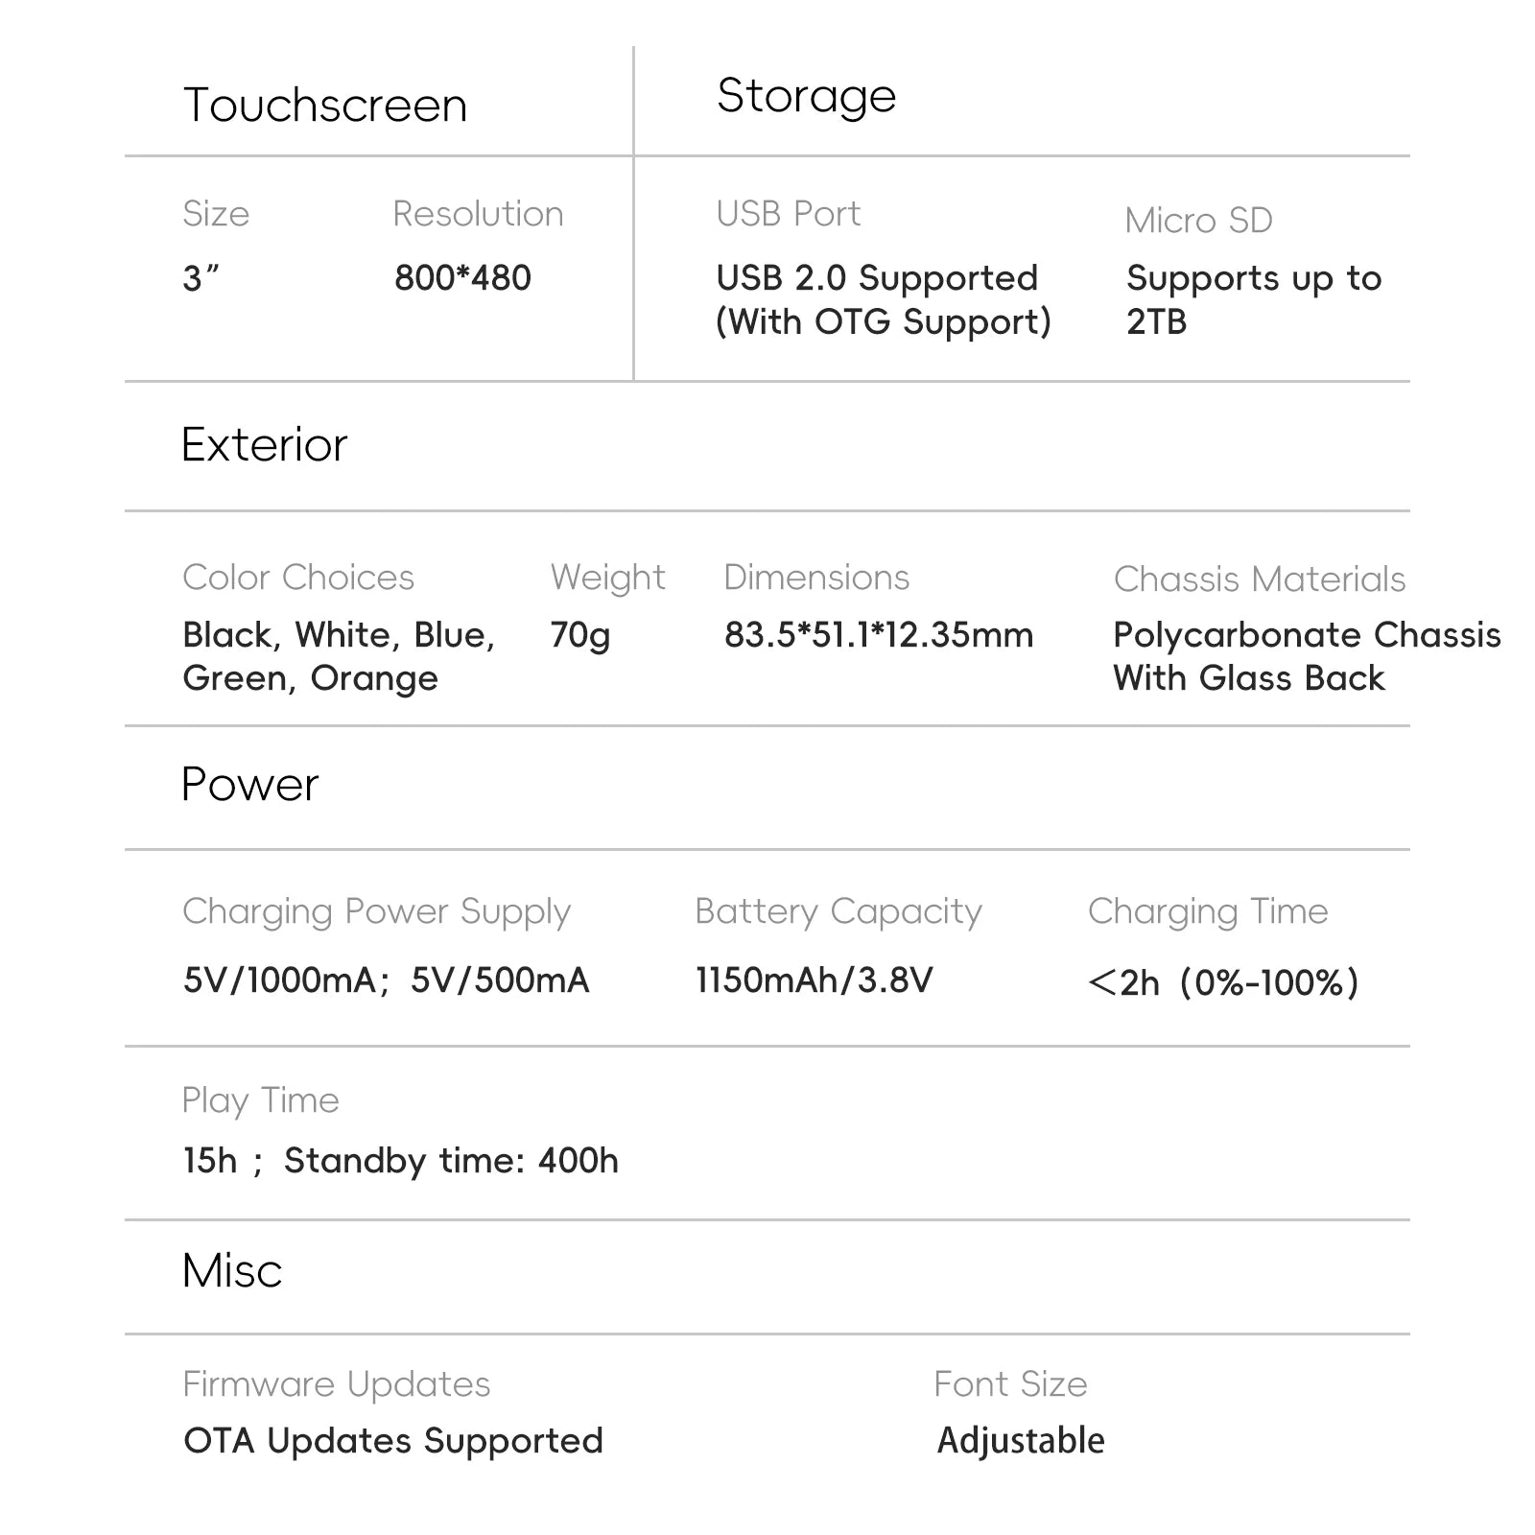This screenshot has width=1535, height=1535.
Task: Click the Color Choices label
Action: [298, 578]
